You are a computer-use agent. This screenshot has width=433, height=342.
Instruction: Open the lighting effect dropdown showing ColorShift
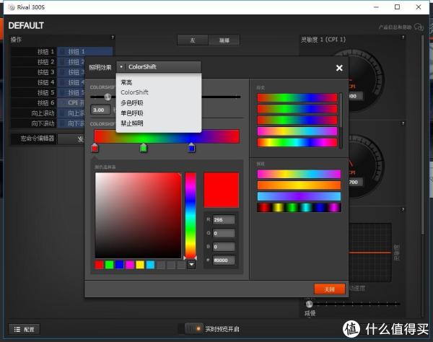coord(159,67)
